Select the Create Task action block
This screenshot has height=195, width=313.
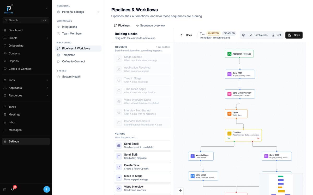tap(142, 167)
